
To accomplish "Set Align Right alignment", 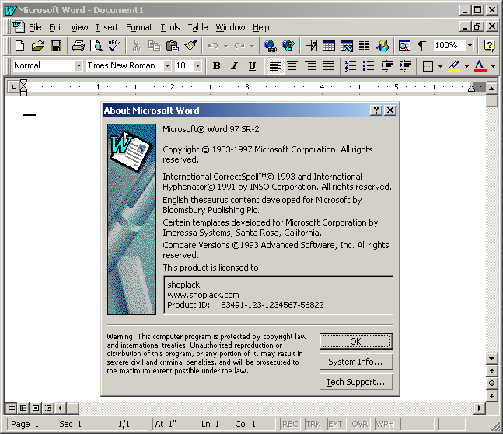I will click(x=310, y=66).
